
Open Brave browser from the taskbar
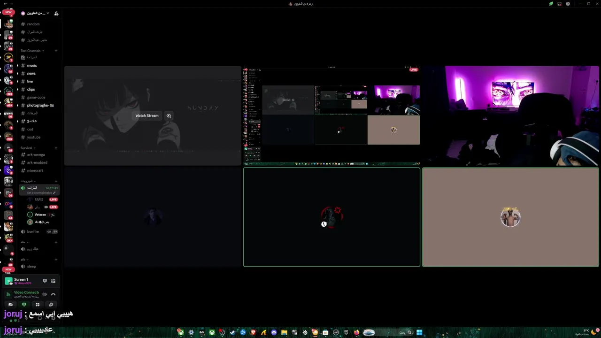253,332
